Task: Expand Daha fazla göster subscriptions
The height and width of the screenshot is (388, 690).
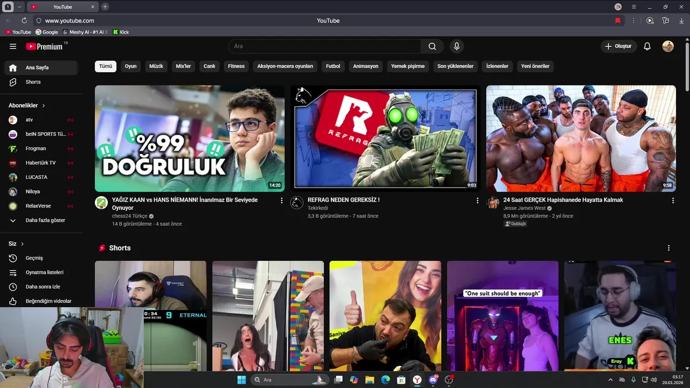Action: pyautogui.click(x=42, y=220)
